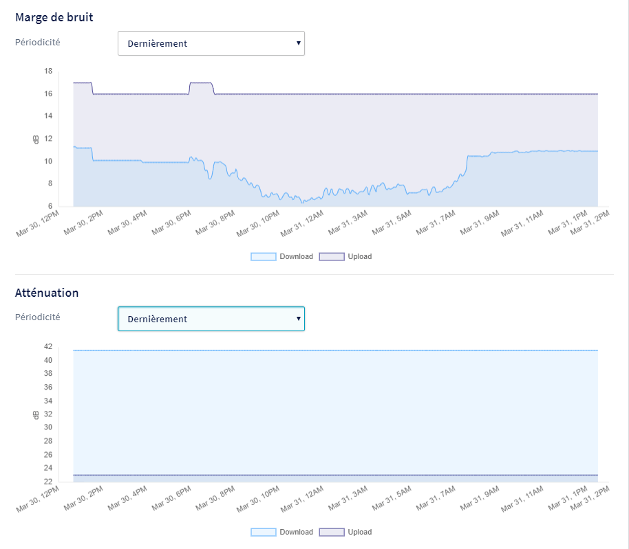Toggle the Download series label under the Marge de bruit chart
Viewport: 629px width, 549px height.
[296, 257]
